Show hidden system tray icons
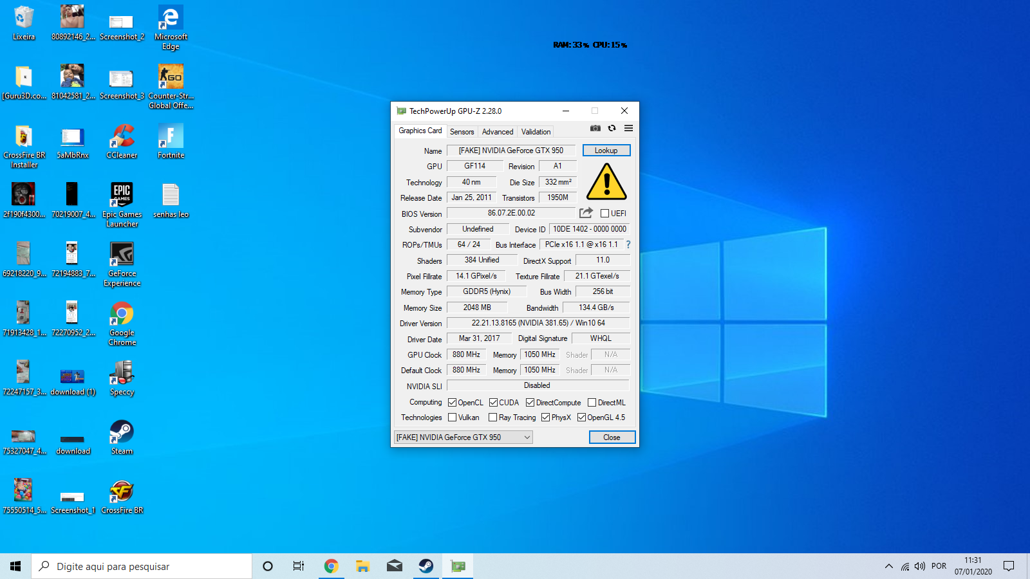Image resolution: width=1030 pixels, height=579 pixels. [x=889, y=566]
